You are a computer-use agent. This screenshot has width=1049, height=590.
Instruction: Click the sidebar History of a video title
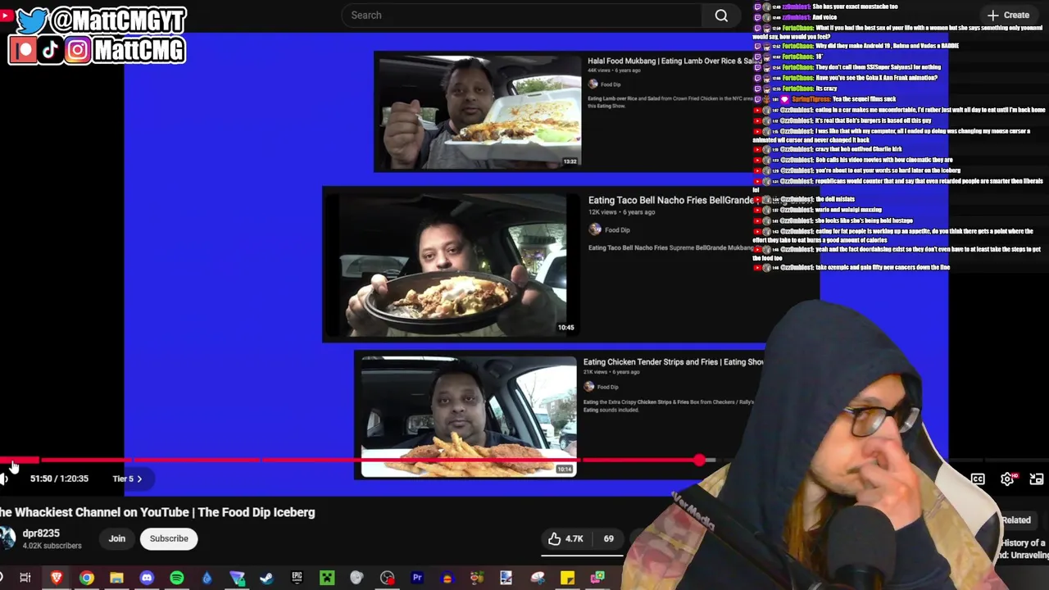(x=1024, y=548)
